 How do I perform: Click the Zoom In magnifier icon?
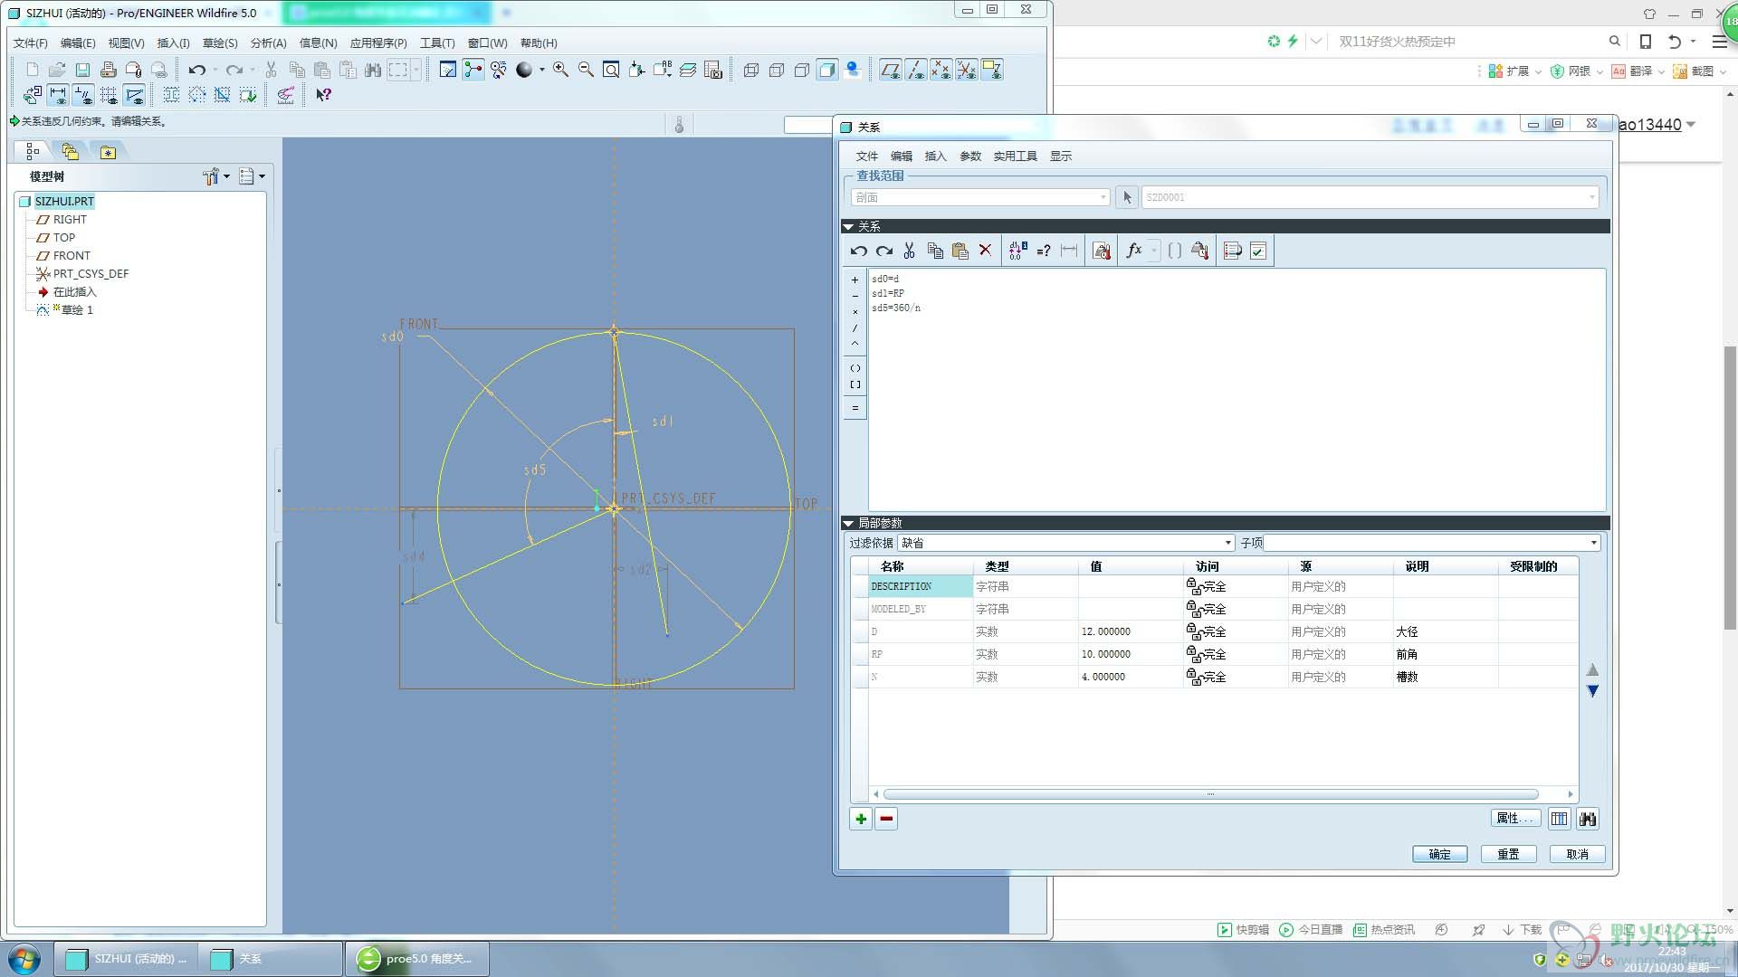[560, 70]
